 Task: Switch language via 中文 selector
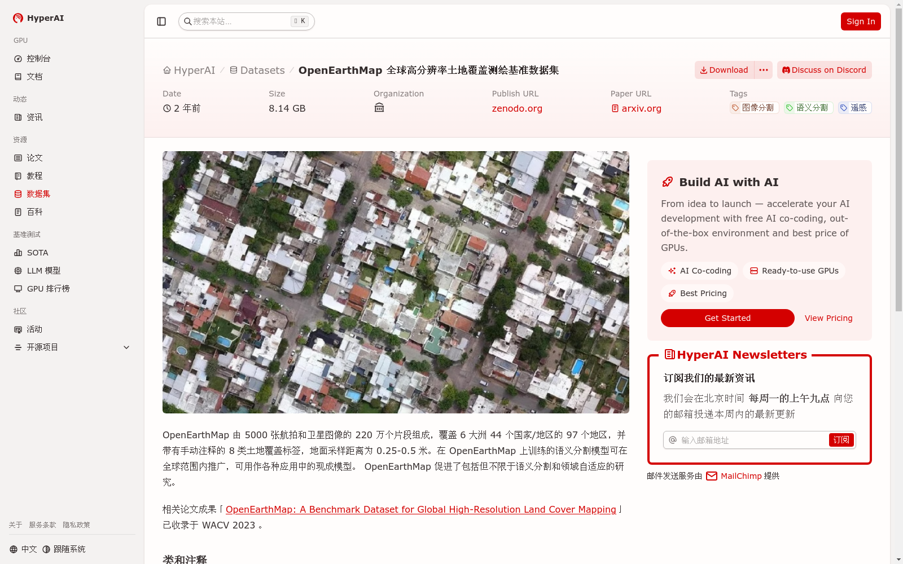click(23, 549)
